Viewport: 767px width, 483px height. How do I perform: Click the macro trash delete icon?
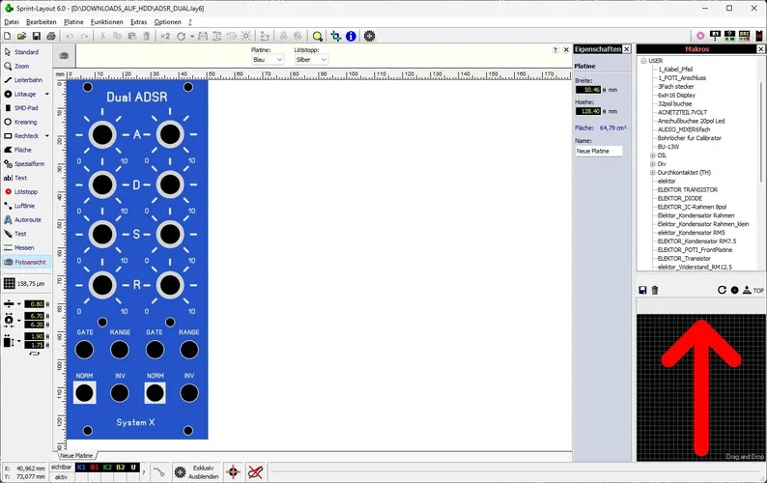(655, 290)
